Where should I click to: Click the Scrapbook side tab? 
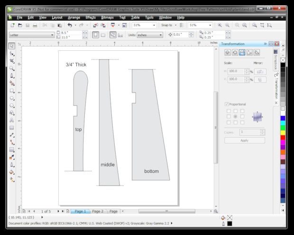[276, 60]
